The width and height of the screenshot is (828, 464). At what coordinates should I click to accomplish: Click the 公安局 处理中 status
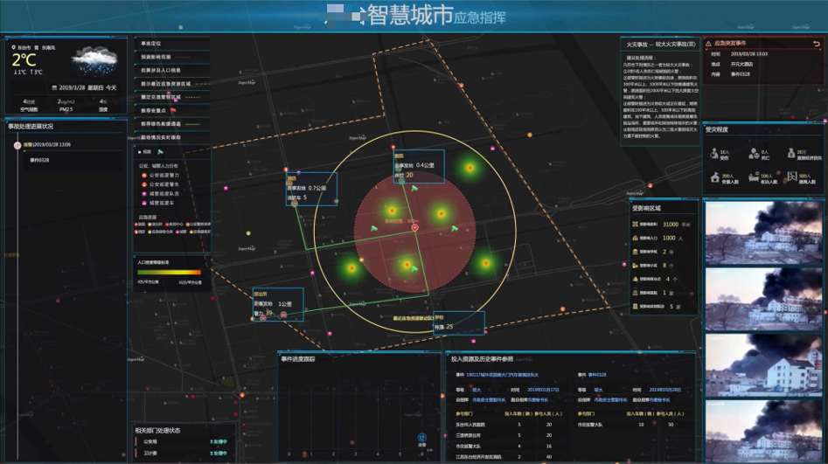click(219, 442)
